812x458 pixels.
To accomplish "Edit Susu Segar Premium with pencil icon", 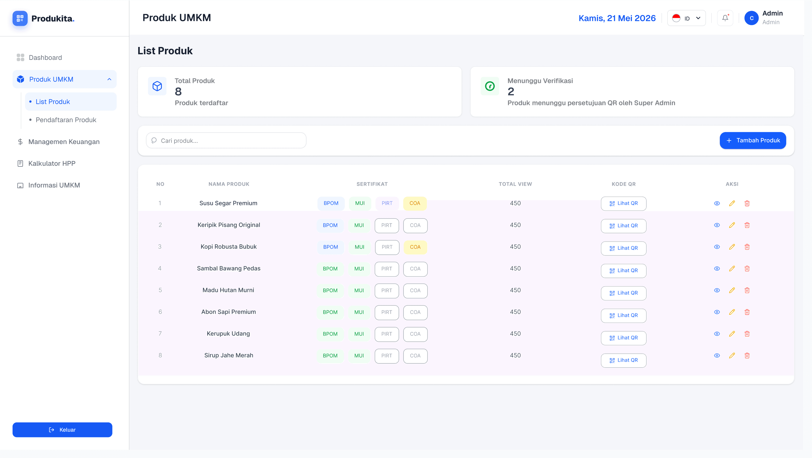I will (732, 204).
